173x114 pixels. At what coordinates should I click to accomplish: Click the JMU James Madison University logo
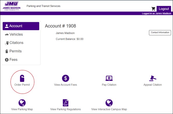(x=11, y=6)
